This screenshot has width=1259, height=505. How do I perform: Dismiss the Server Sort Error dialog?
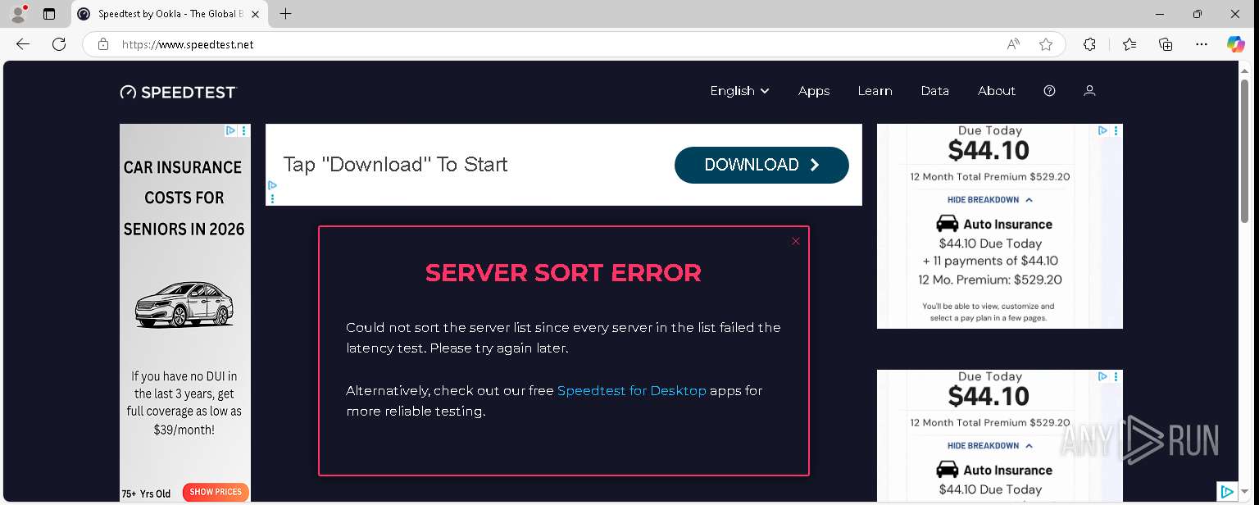tap(795, 241)
